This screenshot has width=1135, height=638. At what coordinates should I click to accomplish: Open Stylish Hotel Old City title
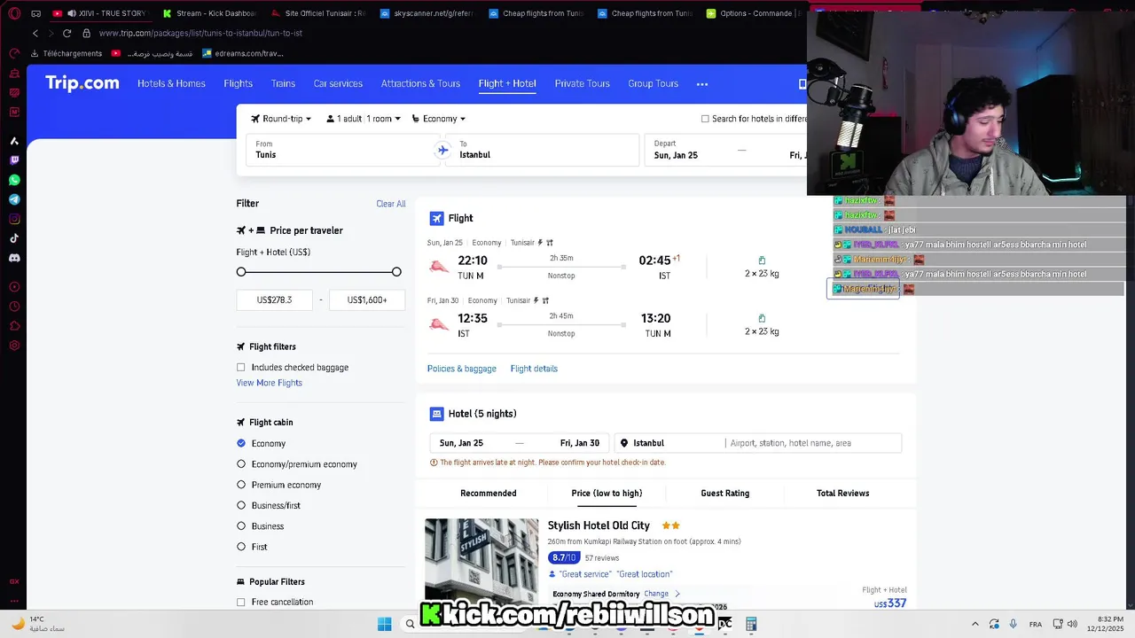[599, 525]
